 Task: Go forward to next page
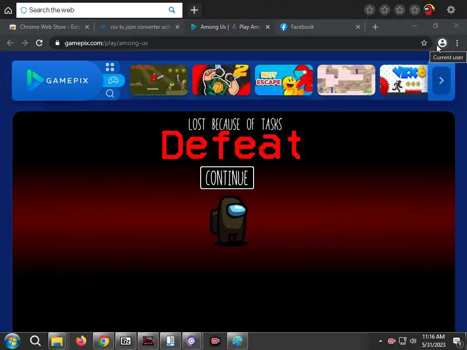[25, 43]
